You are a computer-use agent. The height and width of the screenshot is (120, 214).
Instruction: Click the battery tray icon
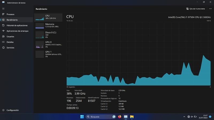(x=195, y=117)
